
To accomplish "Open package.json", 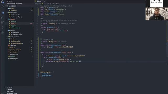I will coord(14,52).
